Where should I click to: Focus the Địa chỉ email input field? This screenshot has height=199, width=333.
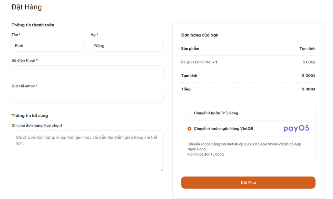click(87, 97)
